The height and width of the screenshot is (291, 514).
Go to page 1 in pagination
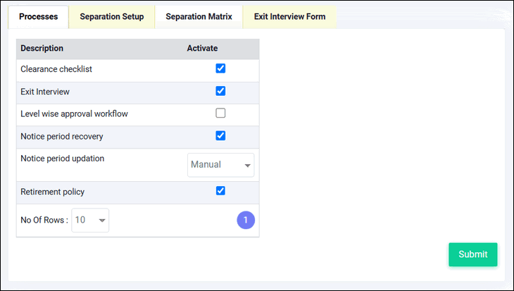point(246,220)
